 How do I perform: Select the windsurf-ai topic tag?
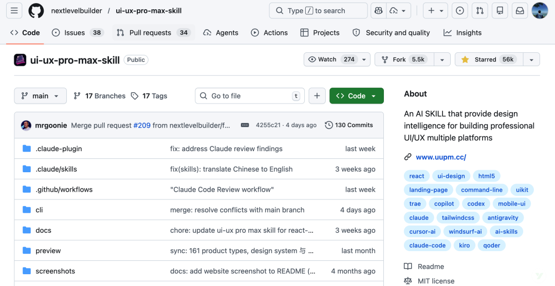(x=465, y=232)
